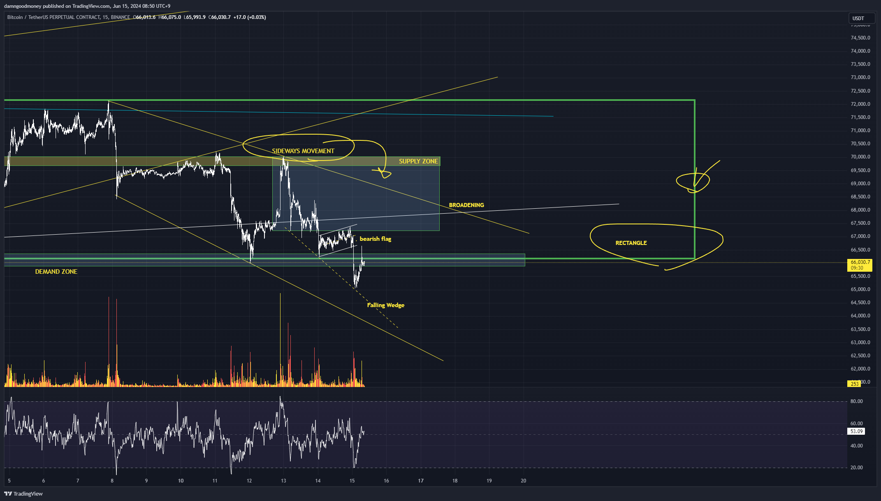
Task: Click the current price tag 66,030.7
Action: click(860, 265)
